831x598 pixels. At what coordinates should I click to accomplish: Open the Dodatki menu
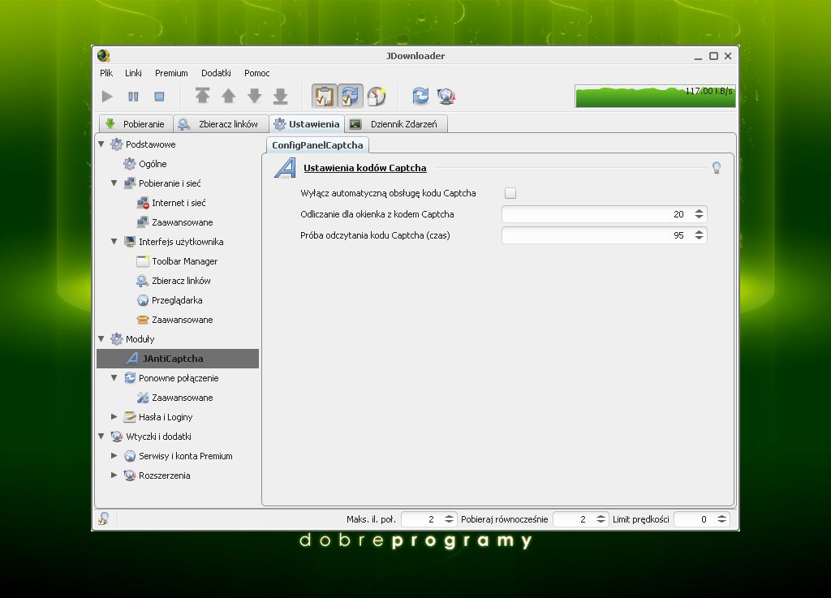point(216,73)
